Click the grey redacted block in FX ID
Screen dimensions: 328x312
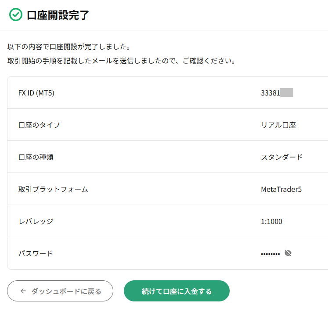click(x=287, y=93)
